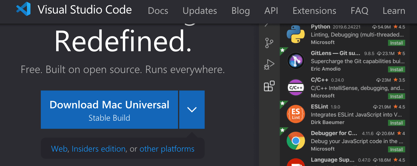
Task: Open the Insiders edition link
Action: (x=98, y=149)
